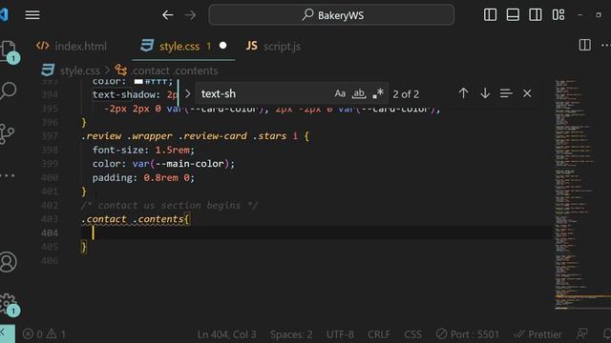Screen dimensions: 611x343
Task: Change encoding via UTF-8
Action: pos(340,334)
